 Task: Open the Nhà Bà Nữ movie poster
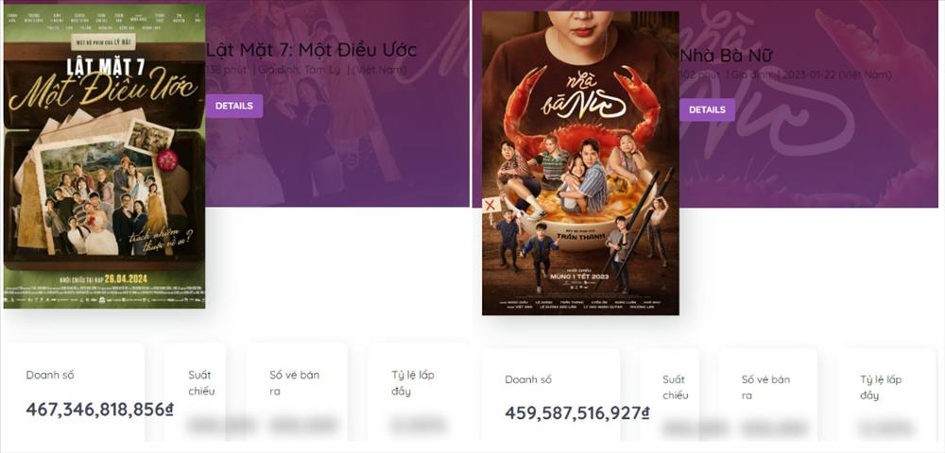click(x=580, y=163)
